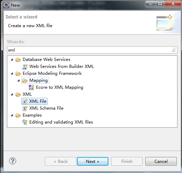Click the Ecore to XML Mapping icon
Screen dimensions: 182x173
coord(31,87)
